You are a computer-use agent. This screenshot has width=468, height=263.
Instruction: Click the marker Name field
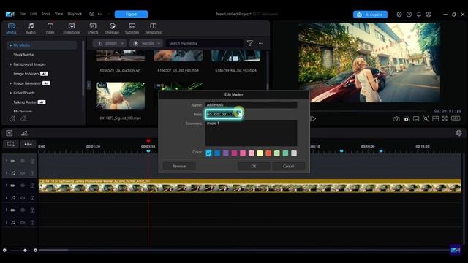(x=251, y=105)
